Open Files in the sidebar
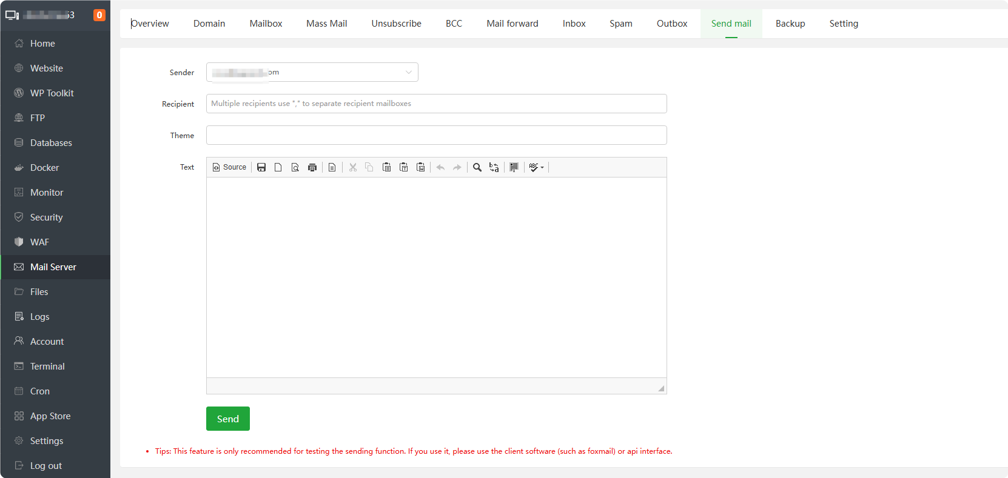Image resolution: width=1008 pixels, height=478 pixels. (55, 292)
